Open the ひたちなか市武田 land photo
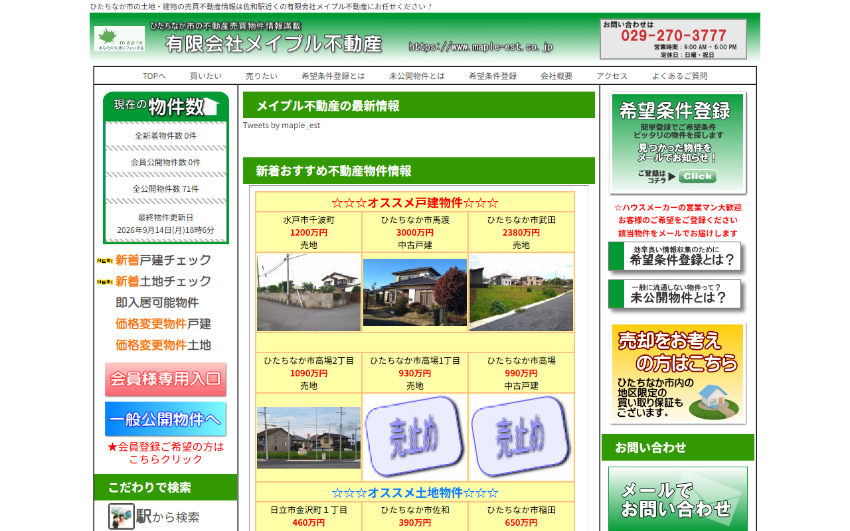850x531 pixels. 521,293
